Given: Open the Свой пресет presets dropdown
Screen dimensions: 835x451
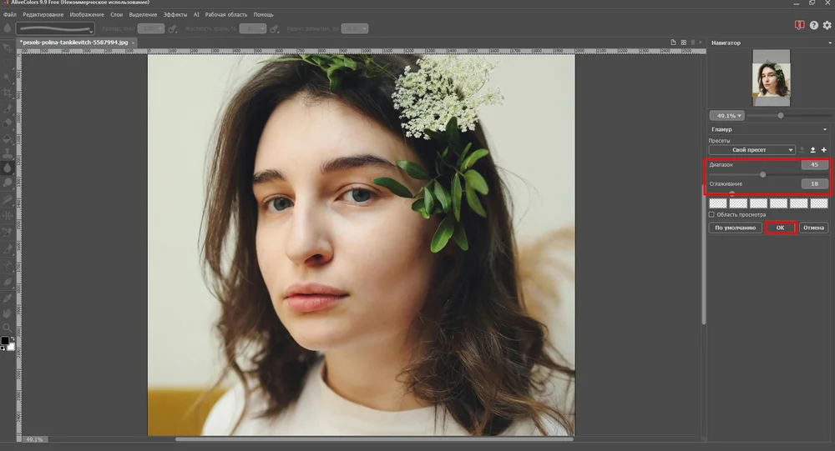Looking at the screenshot, I should (x=752, y=150).
